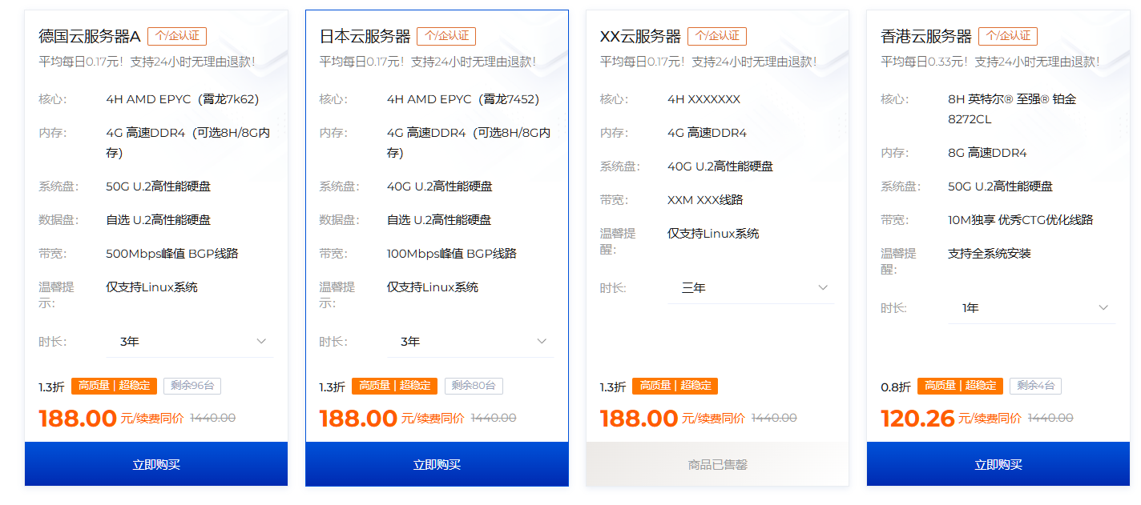Select the 香港云服务器 card title
Viewport: 1141px width, 505px height.
pyautogui.click(x=925, y=37)
